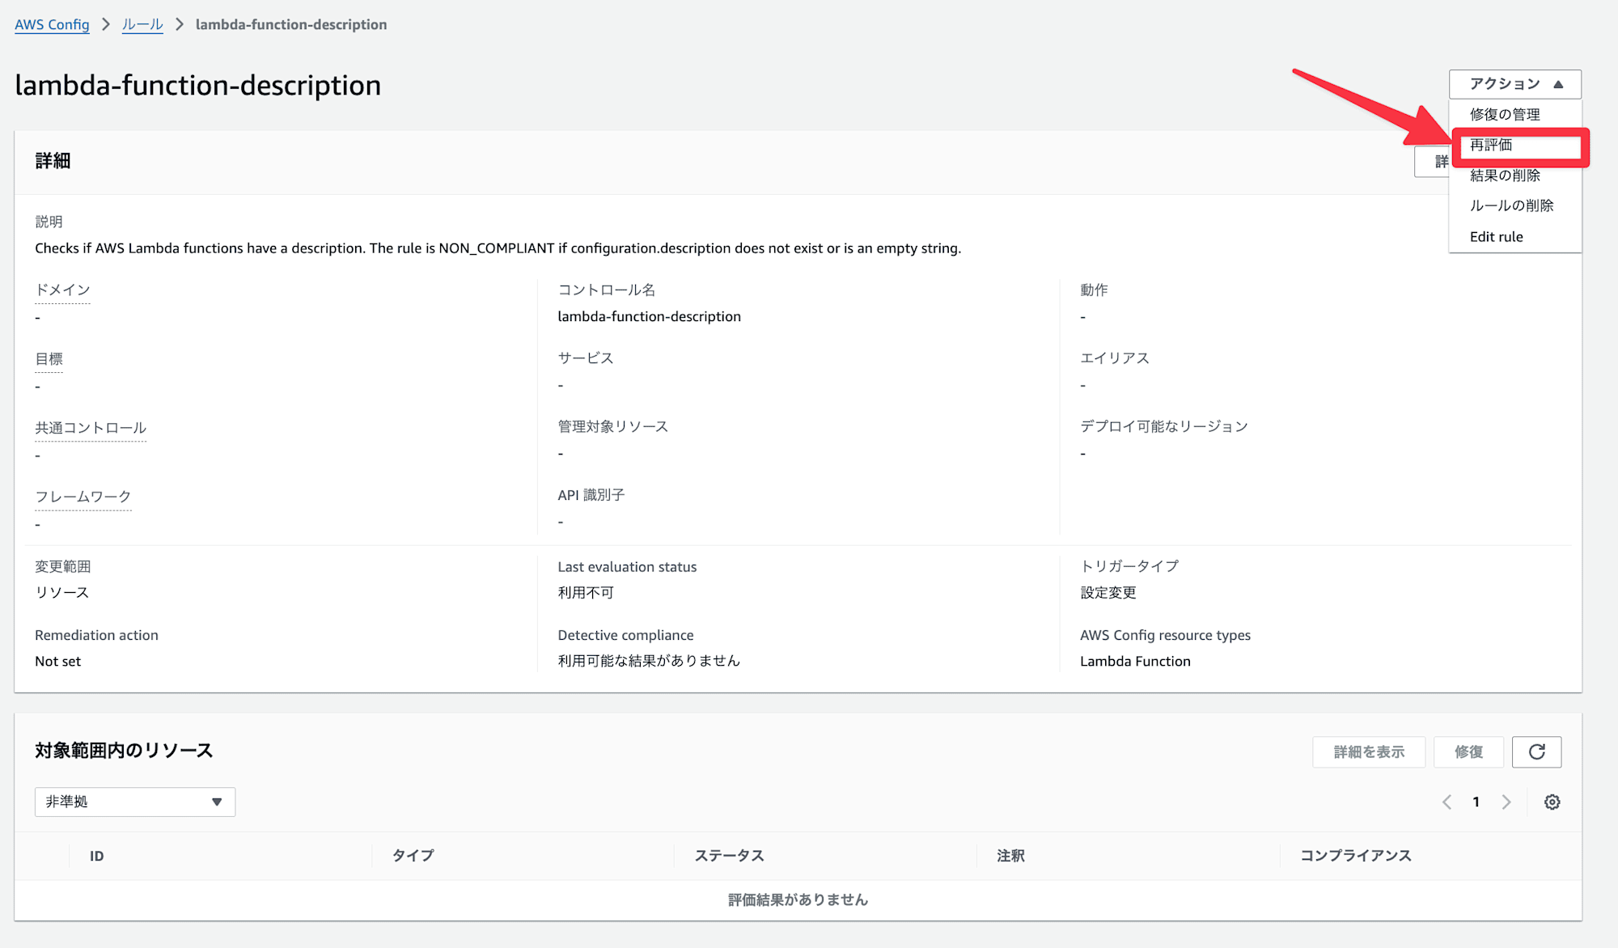Go to previous page arrow

point(1447,802)
